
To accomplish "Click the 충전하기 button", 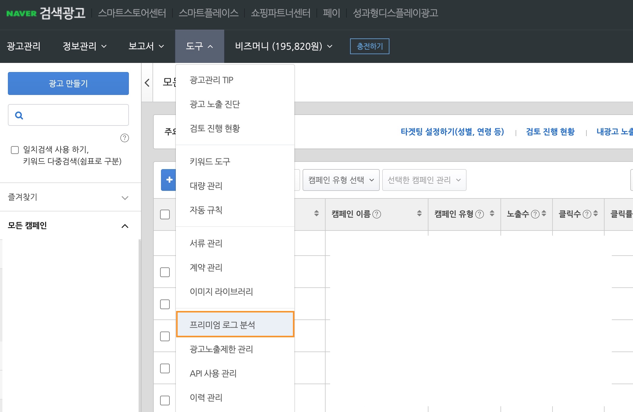I will tap(369, 46).
